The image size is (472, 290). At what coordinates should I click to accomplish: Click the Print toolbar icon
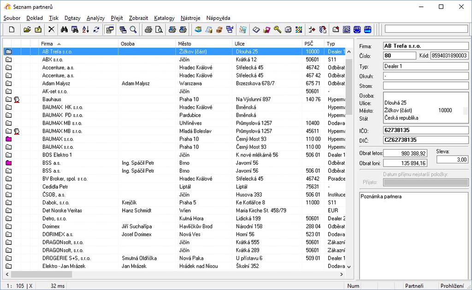pyautogui.click(x=148, y=29)
